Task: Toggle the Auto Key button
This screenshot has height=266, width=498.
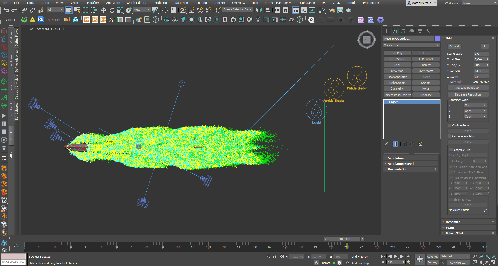Action: pyautogui.click(x=433, y=257)
